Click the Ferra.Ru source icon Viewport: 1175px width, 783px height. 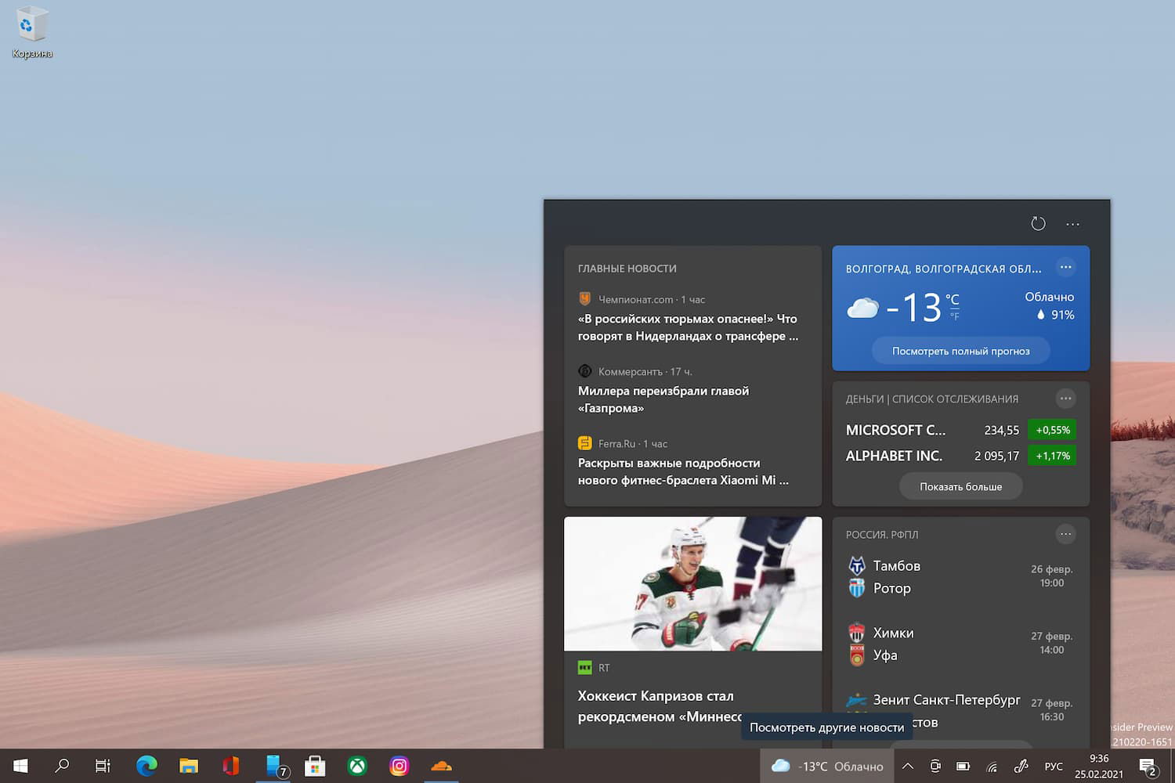[x=584, y=443]
